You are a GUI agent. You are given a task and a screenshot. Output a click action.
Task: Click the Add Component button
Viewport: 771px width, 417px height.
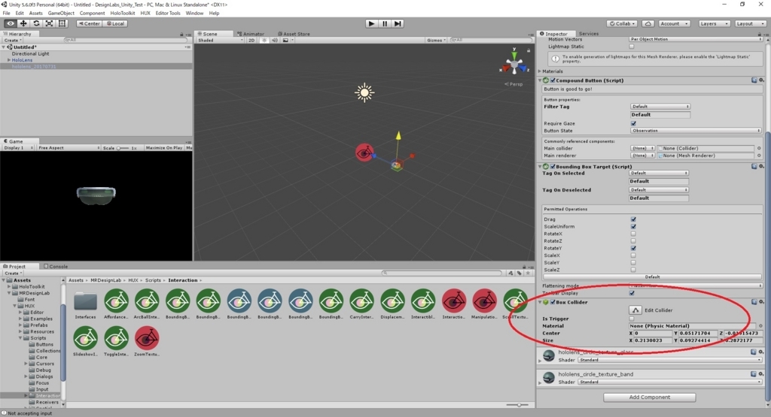point(650,397)
